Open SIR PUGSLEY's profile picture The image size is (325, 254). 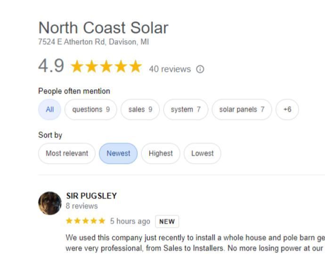(x=50, y=203)
